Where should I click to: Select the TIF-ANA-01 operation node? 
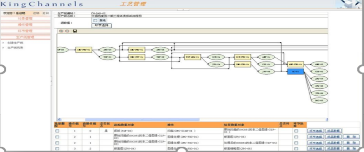[193, 57]
